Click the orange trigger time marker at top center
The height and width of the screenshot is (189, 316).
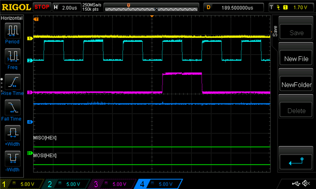[152, 16]
